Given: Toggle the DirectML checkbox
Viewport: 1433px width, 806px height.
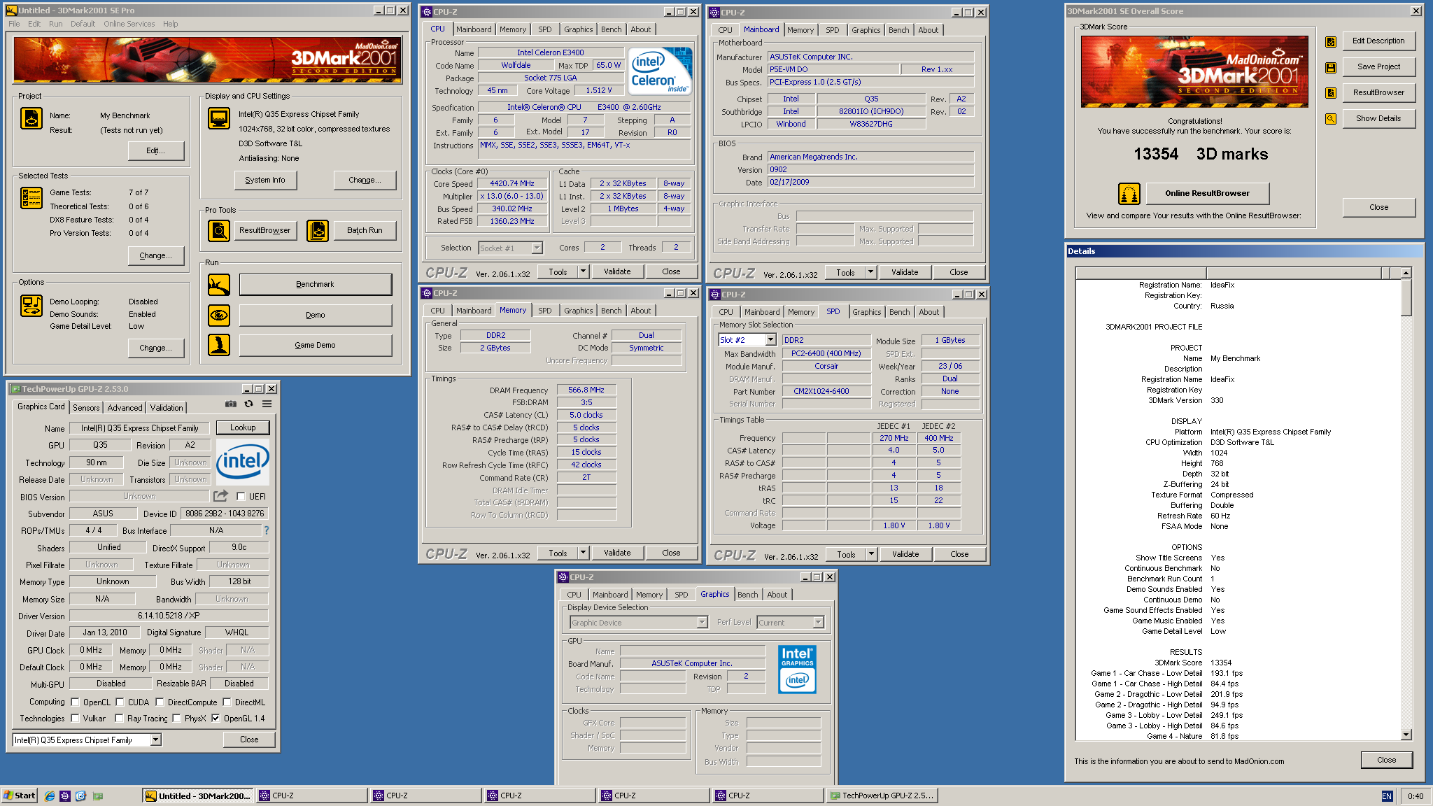Looking at the screenshot, I should [x=227, y=702].
